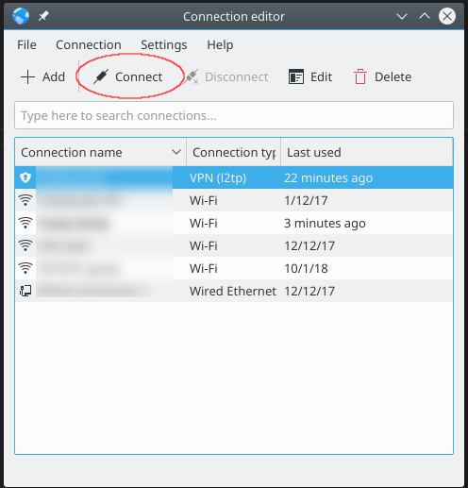Viewport: 468px width, 488px height.
Task: Click Wi-Fi icon in the 3 minutes ago row
Action: (x=25, y=223)
